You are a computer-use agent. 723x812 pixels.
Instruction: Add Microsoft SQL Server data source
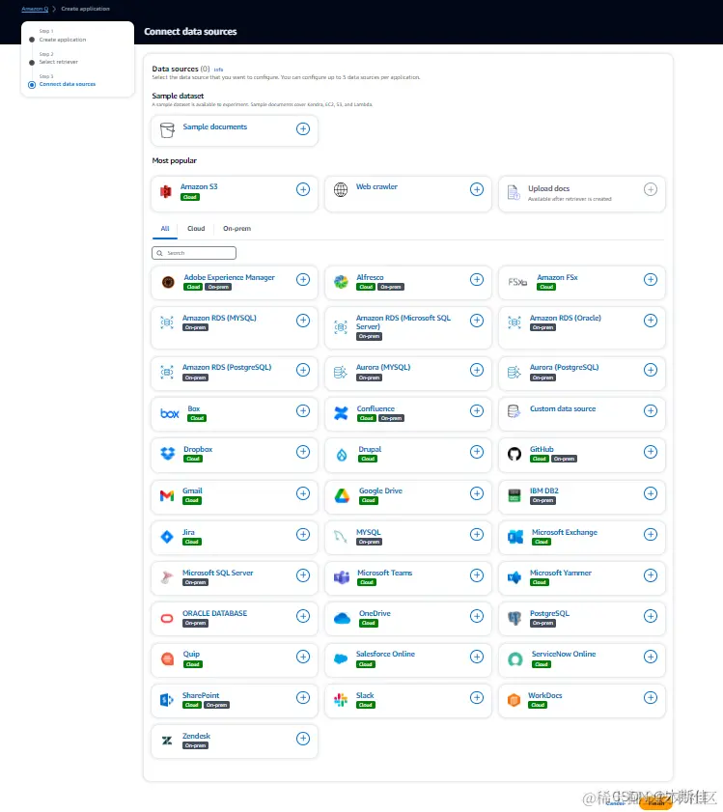pyautogui.click(x=303, y=575)
